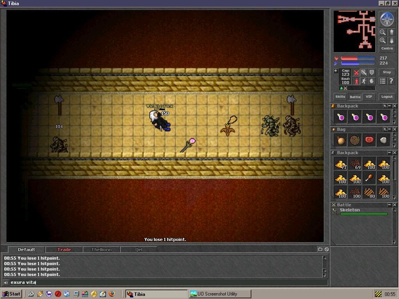399x299 pixels.
Task: Zoom in the minimap
Action: click(383, 40)
